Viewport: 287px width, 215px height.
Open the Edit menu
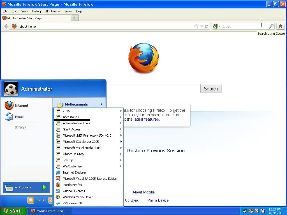click(14, 11)
